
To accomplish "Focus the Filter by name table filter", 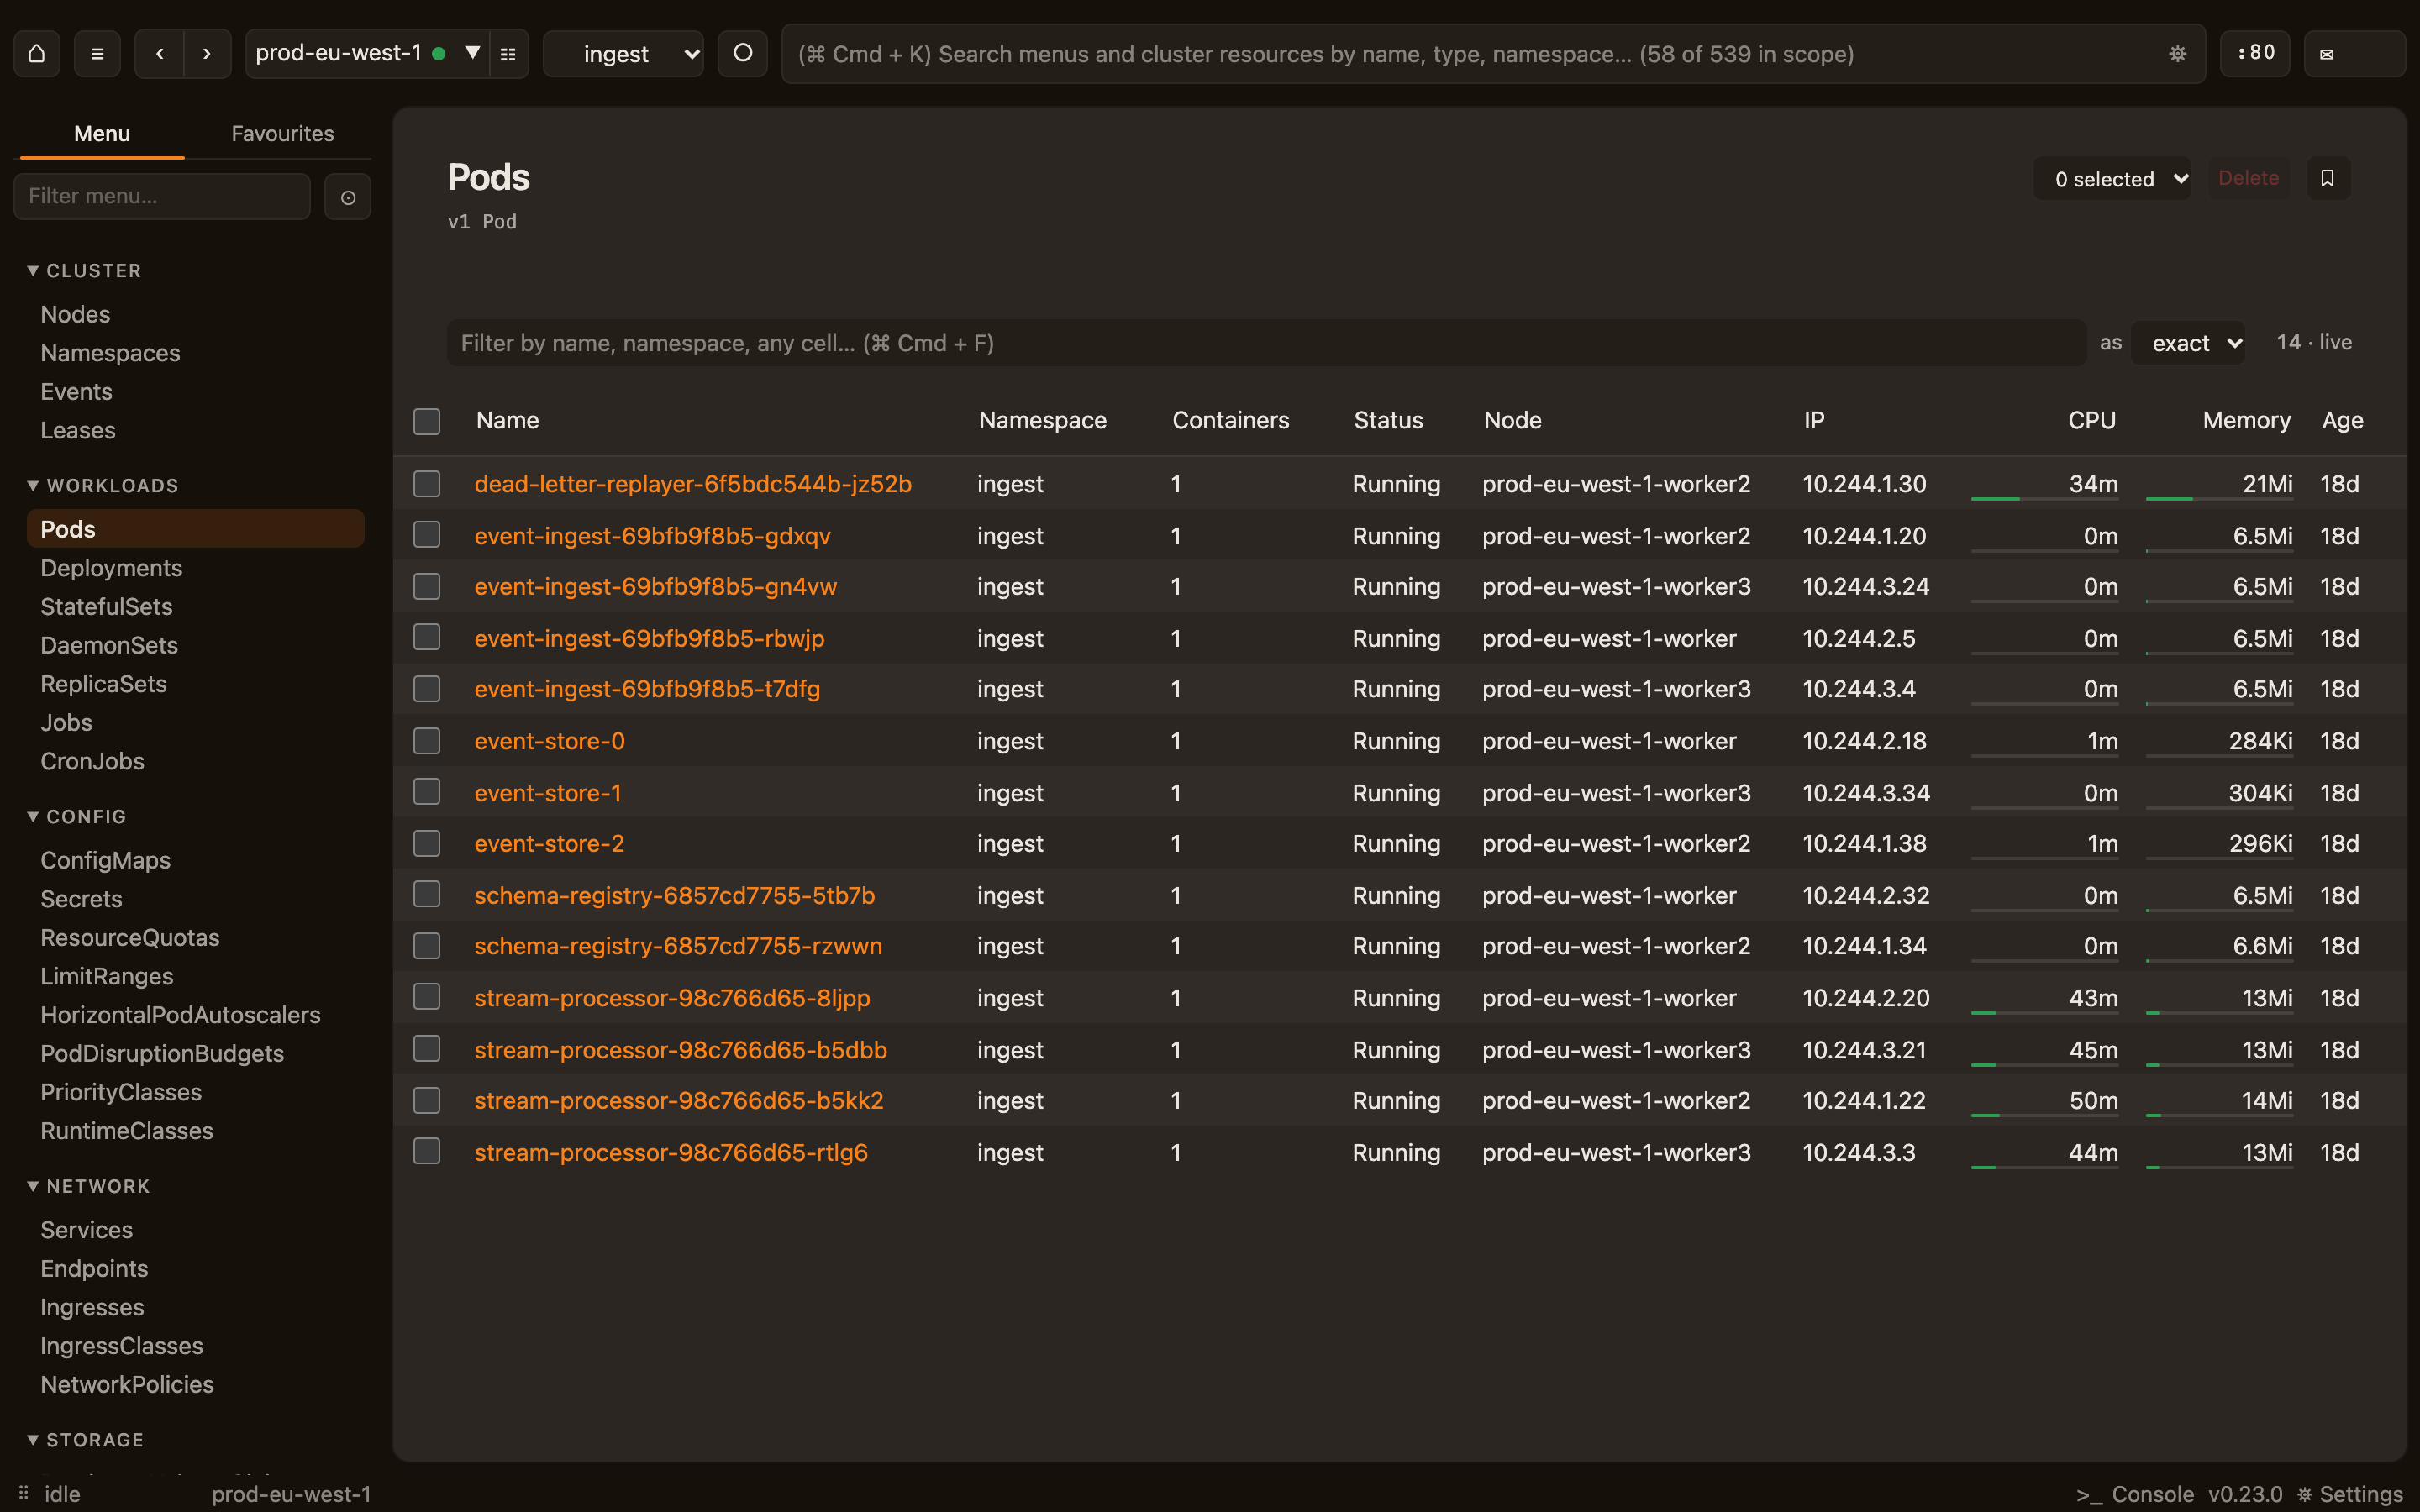I will (x=1266, y=343).
